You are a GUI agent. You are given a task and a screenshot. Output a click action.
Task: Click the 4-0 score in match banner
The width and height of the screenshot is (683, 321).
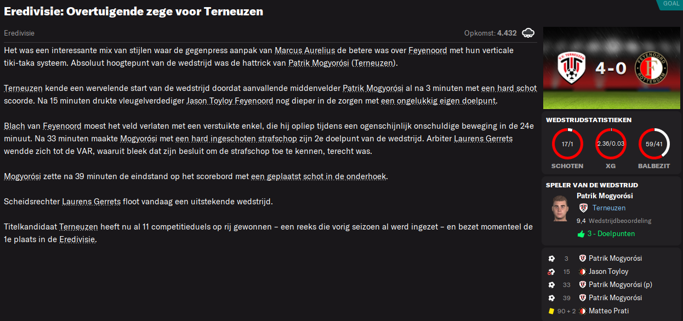tap(612, 68)
